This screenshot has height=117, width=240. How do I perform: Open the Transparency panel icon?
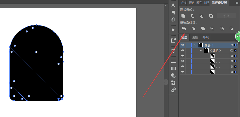tap(173, 75)
